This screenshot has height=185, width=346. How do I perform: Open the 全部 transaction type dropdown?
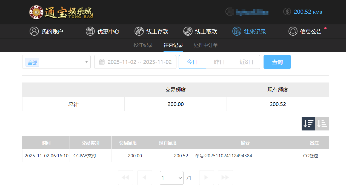56,62
